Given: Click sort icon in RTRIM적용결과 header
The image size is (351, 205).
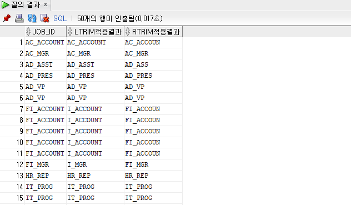Looking at the screenshot, I should [x=128, y=32].
